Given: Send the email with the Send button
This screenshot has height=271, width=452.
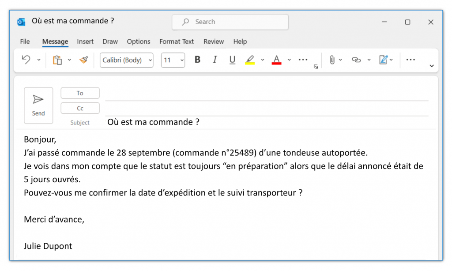Looking at the screenshot, I should point(38,105).
